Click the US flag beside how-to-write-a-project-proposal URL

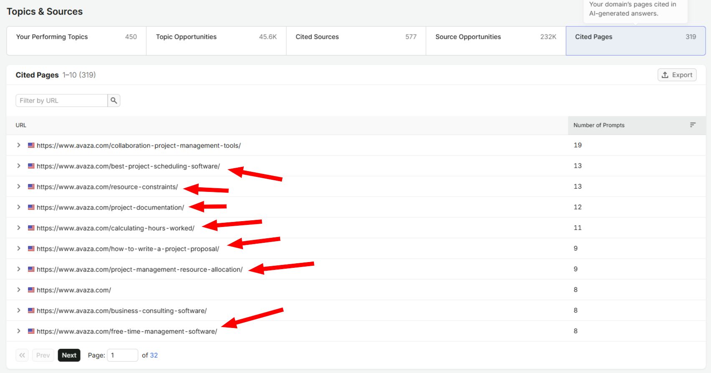click(x=31, y=249)
